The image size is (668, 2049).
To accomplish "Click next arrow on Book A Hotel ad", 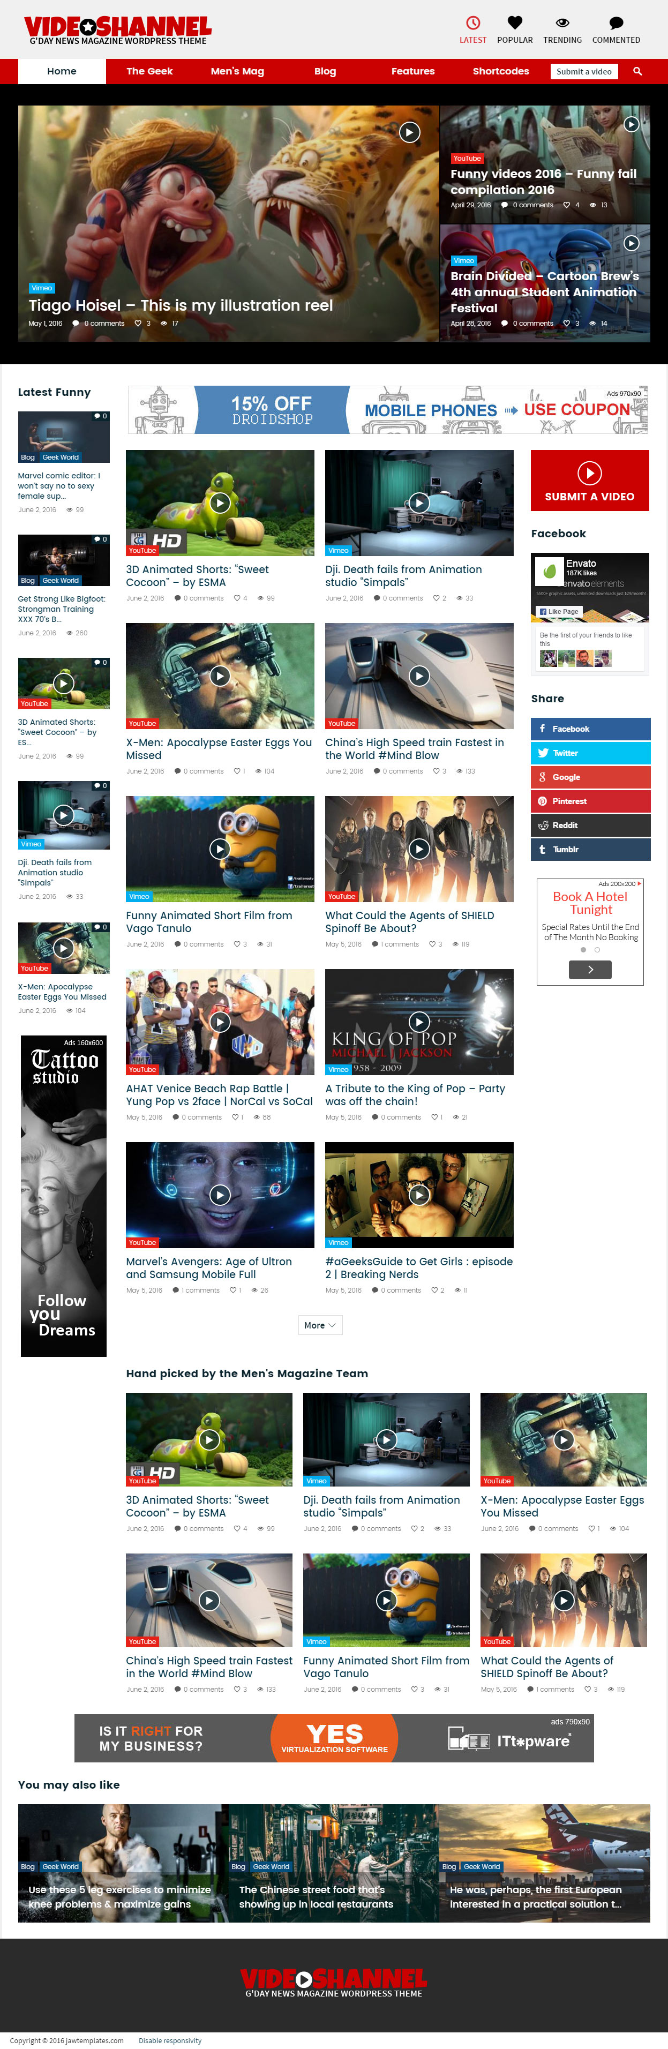I will 590,970.
